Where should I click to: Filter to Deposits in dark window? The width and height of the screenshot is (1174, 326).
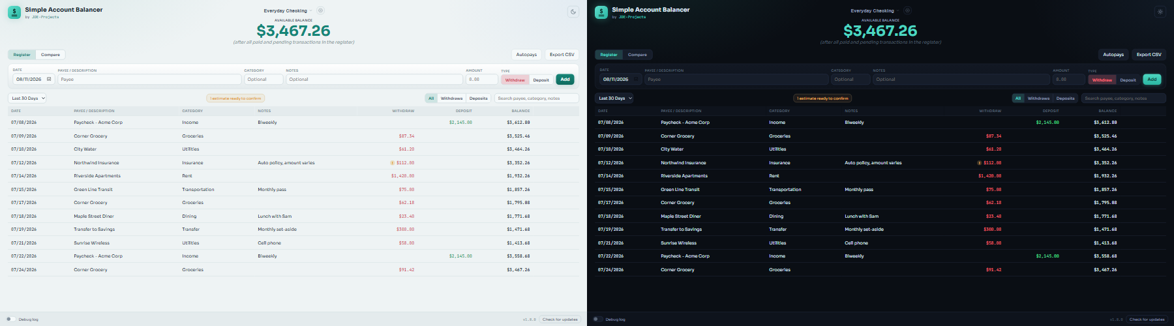coord(1066,98)
